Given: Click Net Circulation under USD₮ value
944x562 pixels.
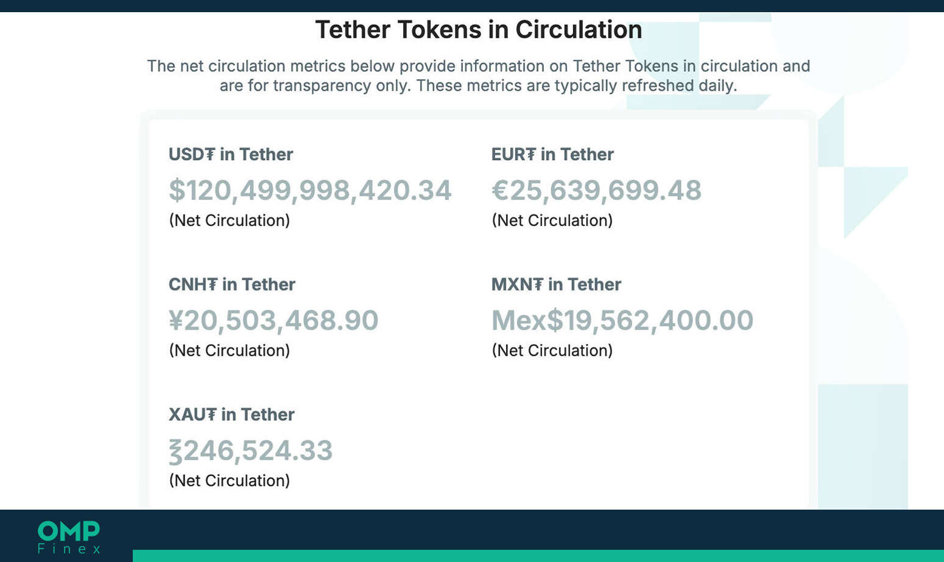Looking at the screenshot, I should coord(230,220).
